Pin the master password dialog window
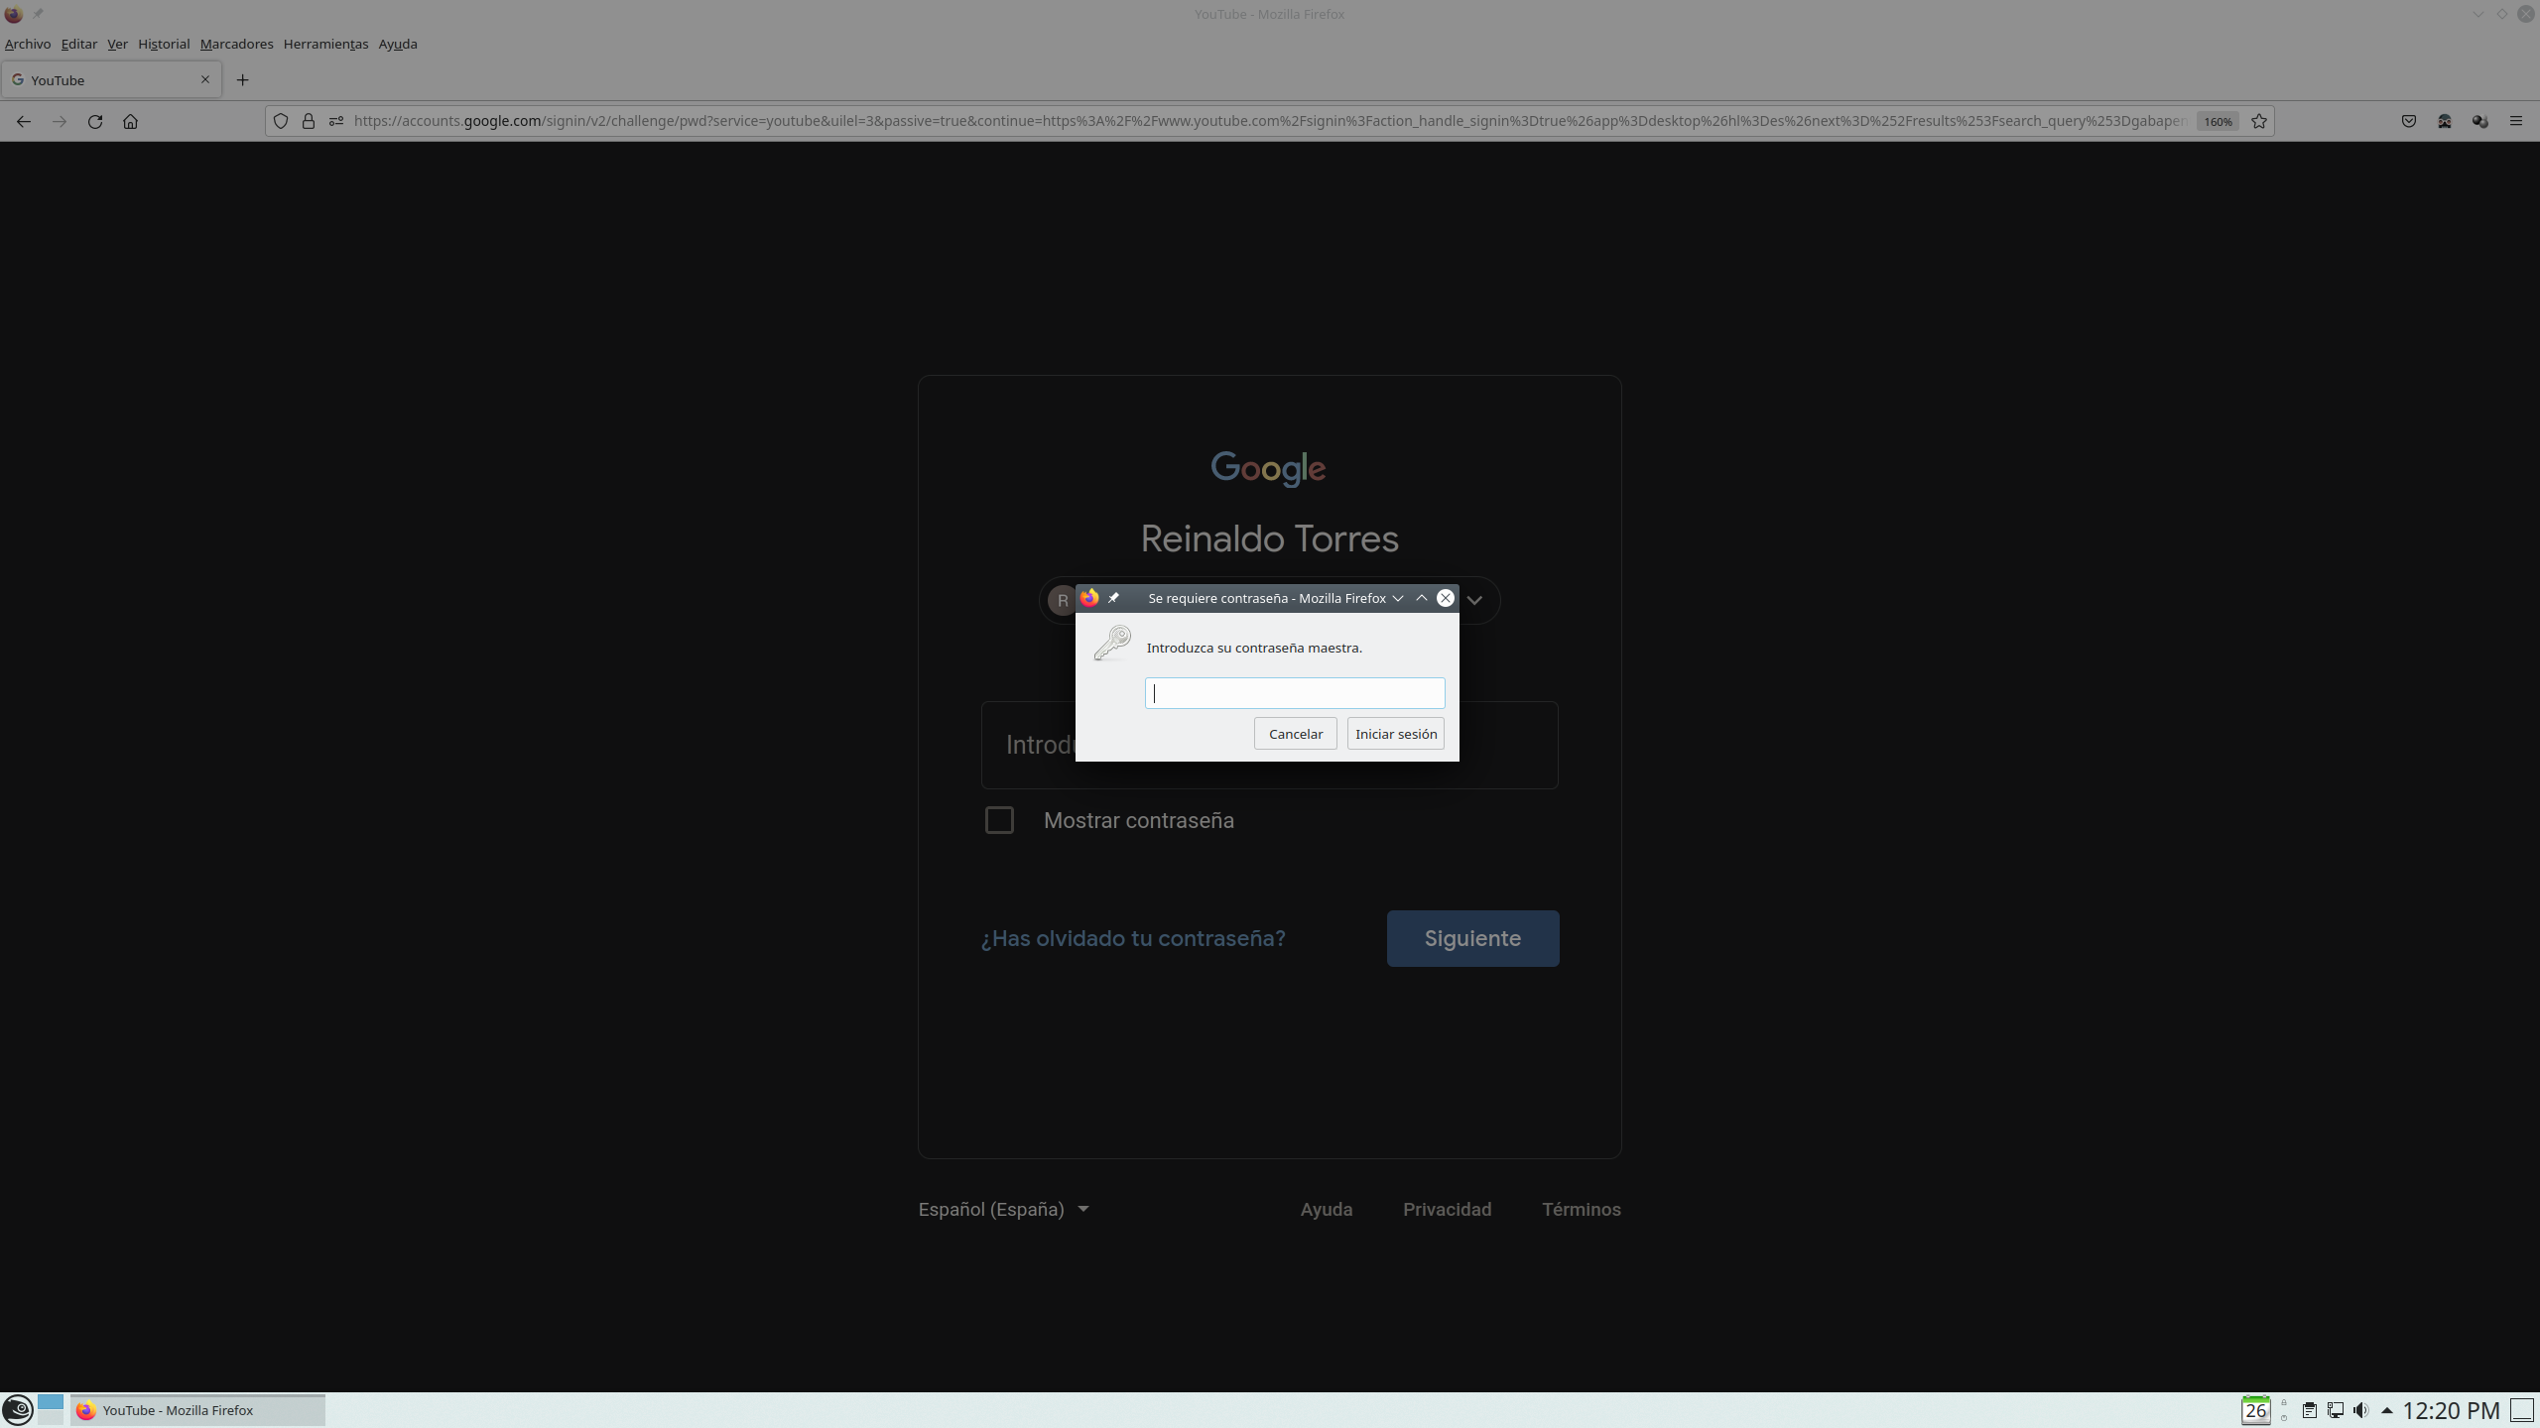 [1113, 598]
